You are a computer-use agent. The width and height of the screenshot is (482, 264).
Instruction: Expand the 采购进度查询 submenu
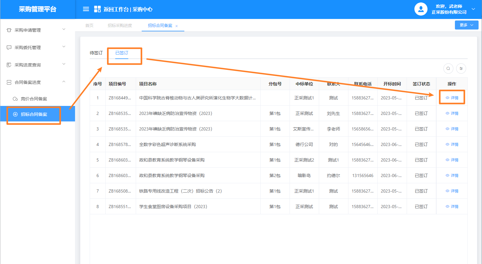coord(64,64)
